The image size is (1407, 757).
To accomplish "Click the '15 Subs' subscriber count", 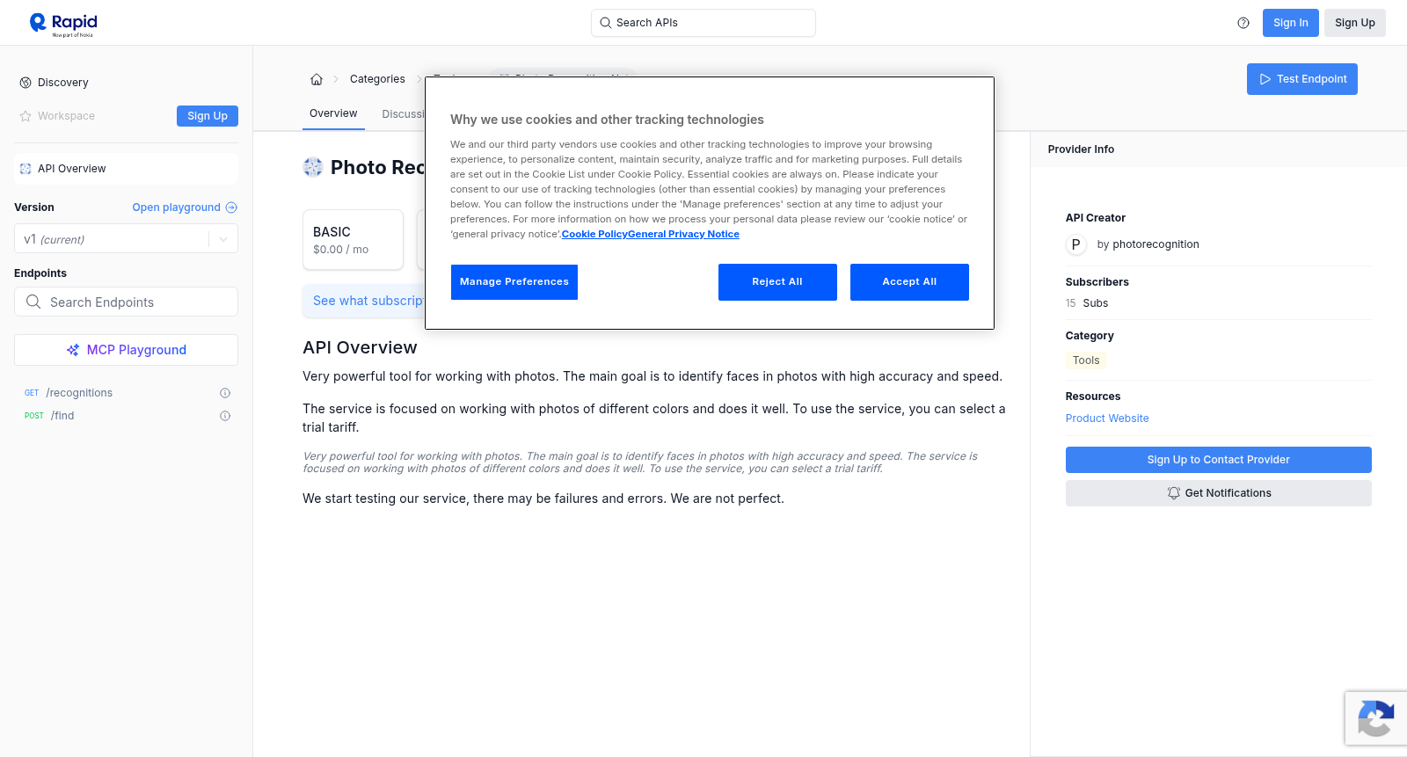I will [1087, 303].
